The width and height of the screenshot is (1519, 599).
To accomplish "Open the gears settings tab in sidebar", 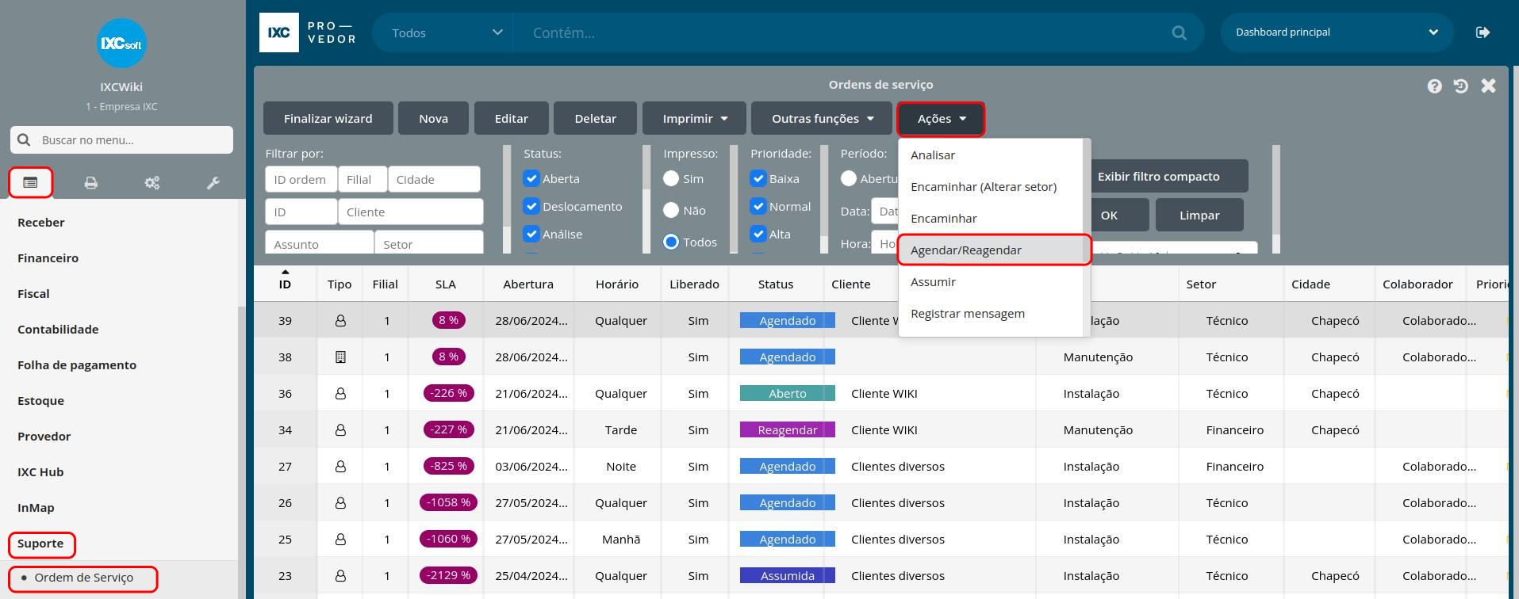I will click(x=152, y=183).
